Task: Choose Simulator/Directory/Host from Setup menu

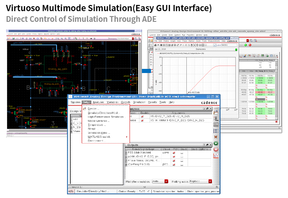Action: (104, 113)
